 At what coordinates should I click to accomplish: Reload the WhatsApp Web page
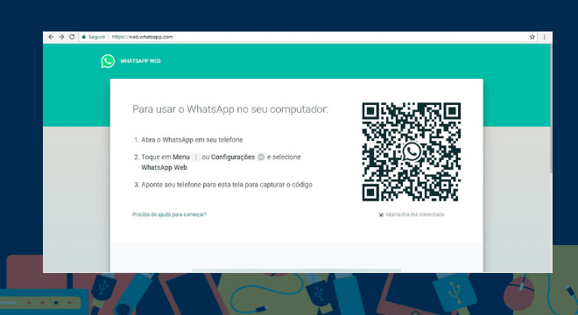[72, 37]
